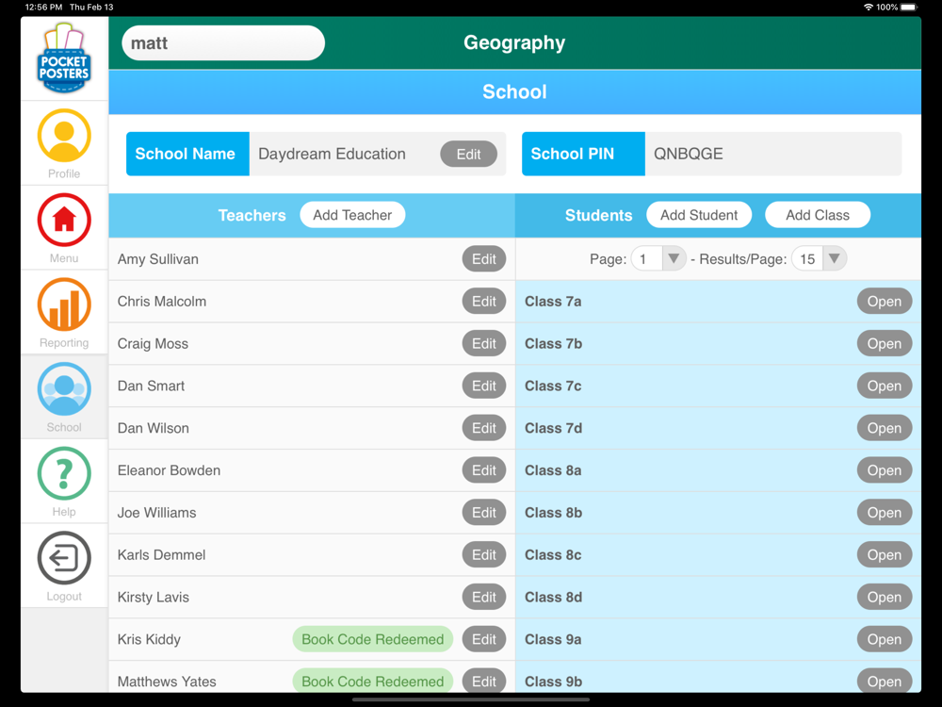Select the Class 7c label
The width and height of the screenshot is (942, 707).
(553, 386)
